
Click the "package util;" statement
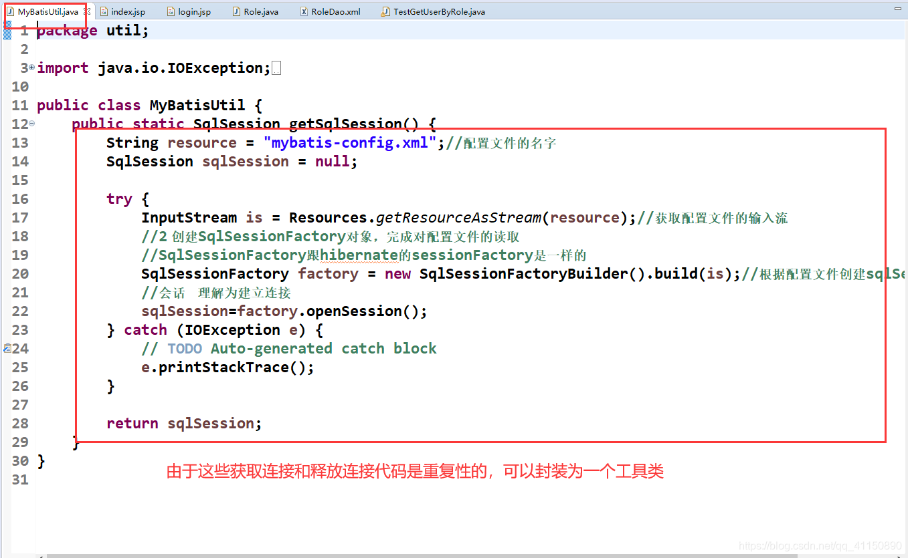(x=93, y=30)
